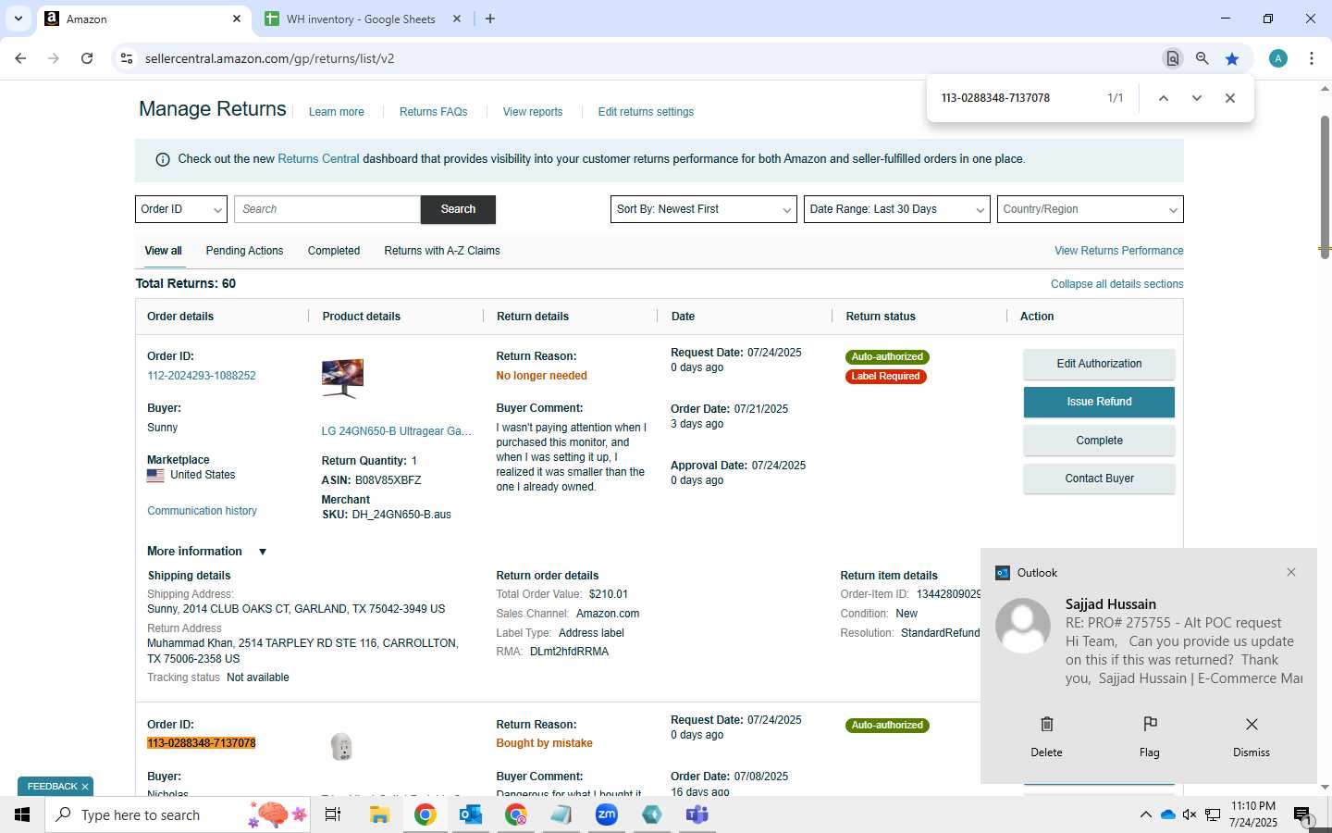Click the returns Search input field
The image size is (1332, 833).
327,209
